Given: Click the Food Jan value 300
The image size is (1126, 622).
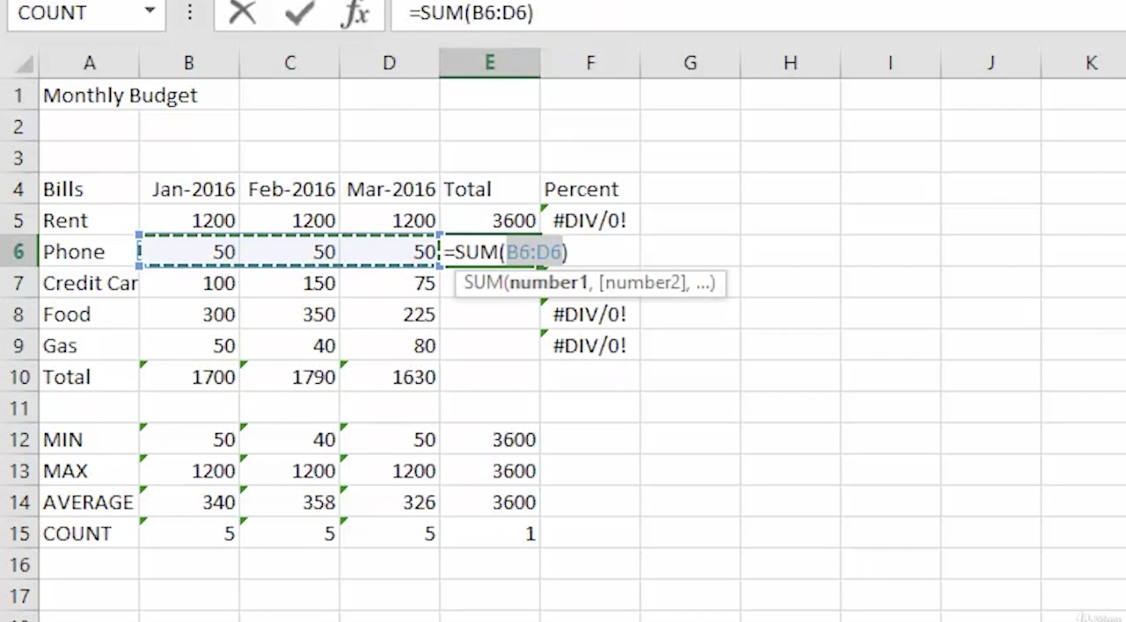Looking at the screenshot, I should pos(189,314).
